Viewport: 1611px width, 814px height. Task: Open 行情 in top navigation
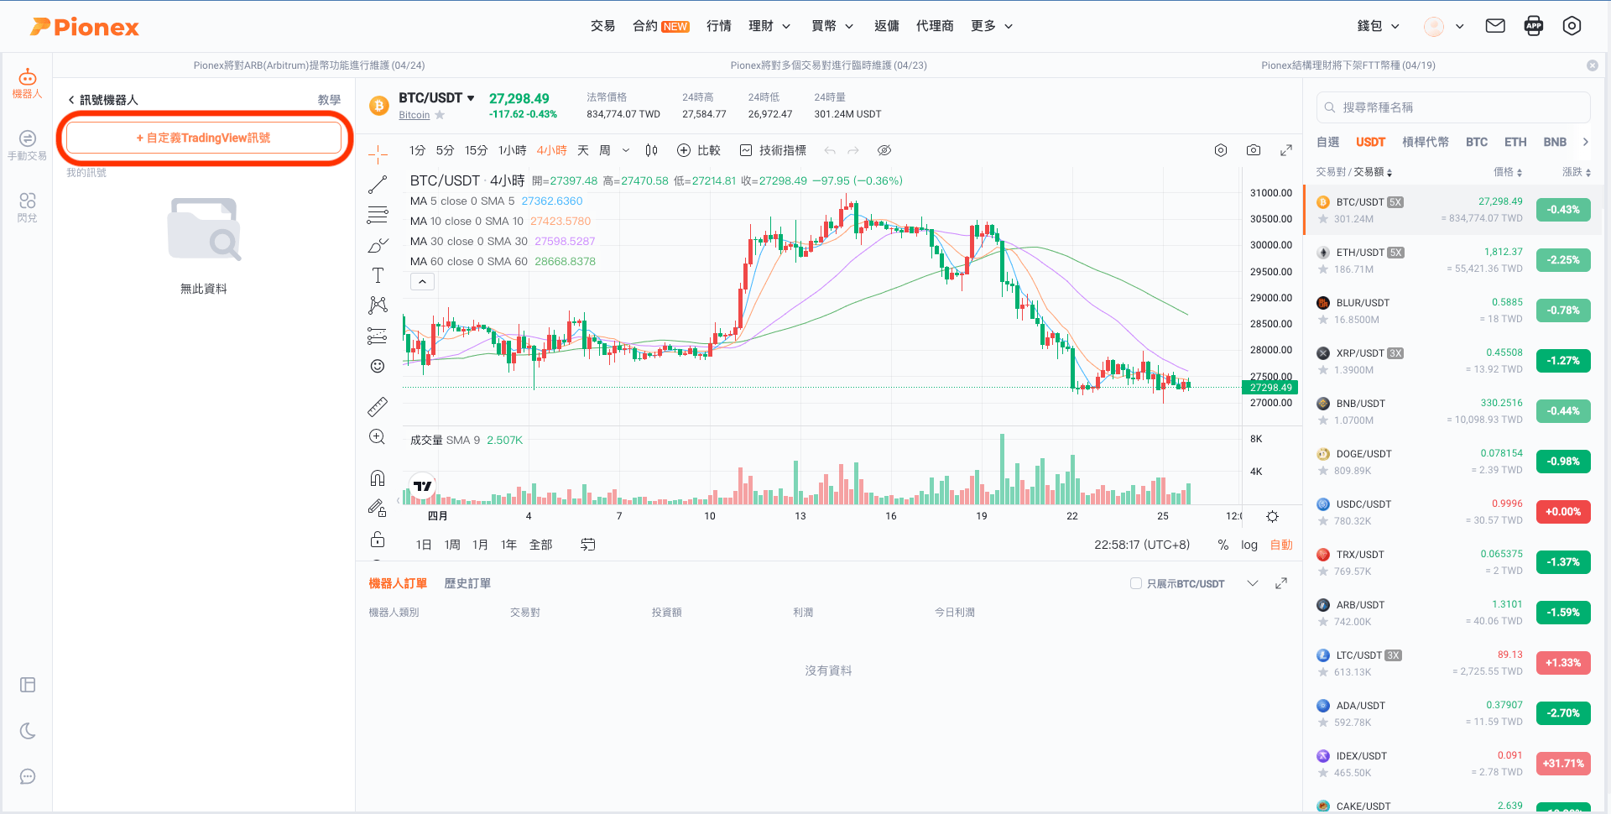pyautogui.click(x=719, y=26)
